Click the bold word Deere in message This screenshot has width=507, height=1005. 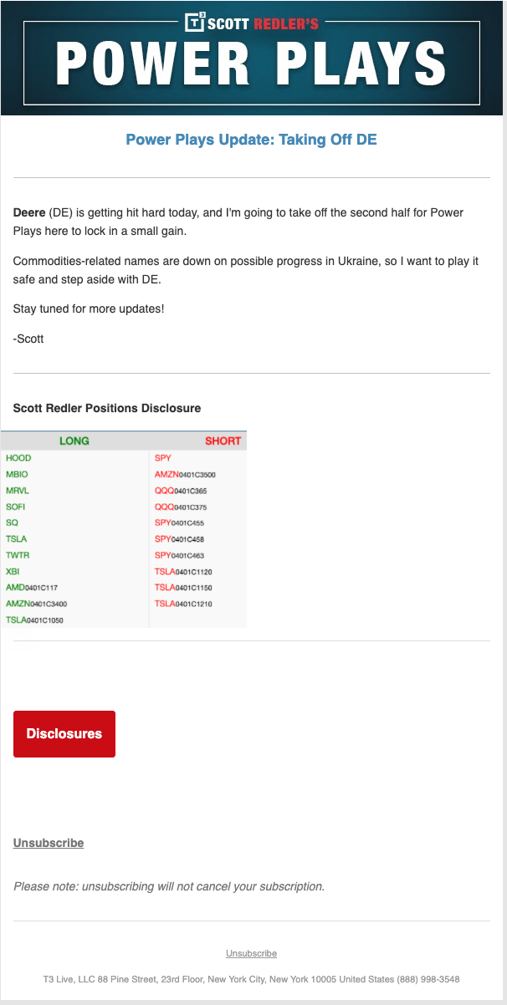click(29, 212)
